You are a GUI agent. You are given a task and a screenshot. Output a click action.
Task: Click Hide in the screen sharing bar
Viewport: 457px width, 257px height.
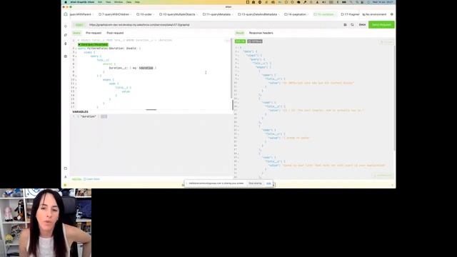point(268,183)
